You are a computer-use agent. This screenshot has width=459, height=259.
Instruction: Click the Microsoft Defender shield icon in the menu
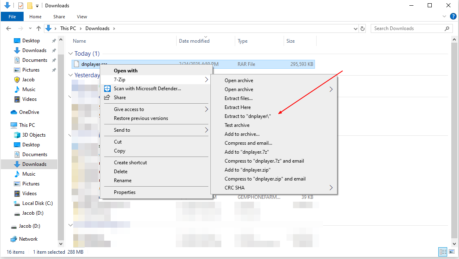click(x=107, y=89)
